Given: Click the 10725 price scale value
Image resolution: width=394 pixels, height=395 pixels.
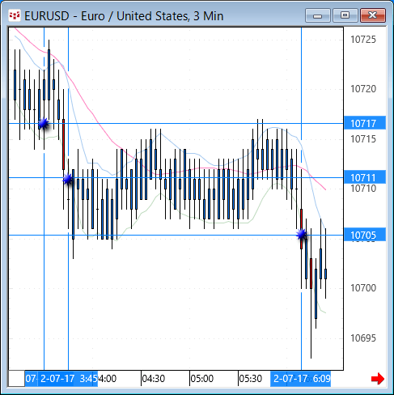Looking at the screenshot, I should coord(363,40).
